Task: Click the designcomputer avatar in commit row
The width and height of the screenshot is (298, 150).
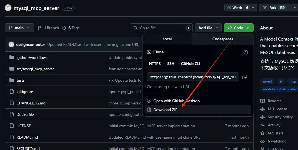Action: click(11, 44)
